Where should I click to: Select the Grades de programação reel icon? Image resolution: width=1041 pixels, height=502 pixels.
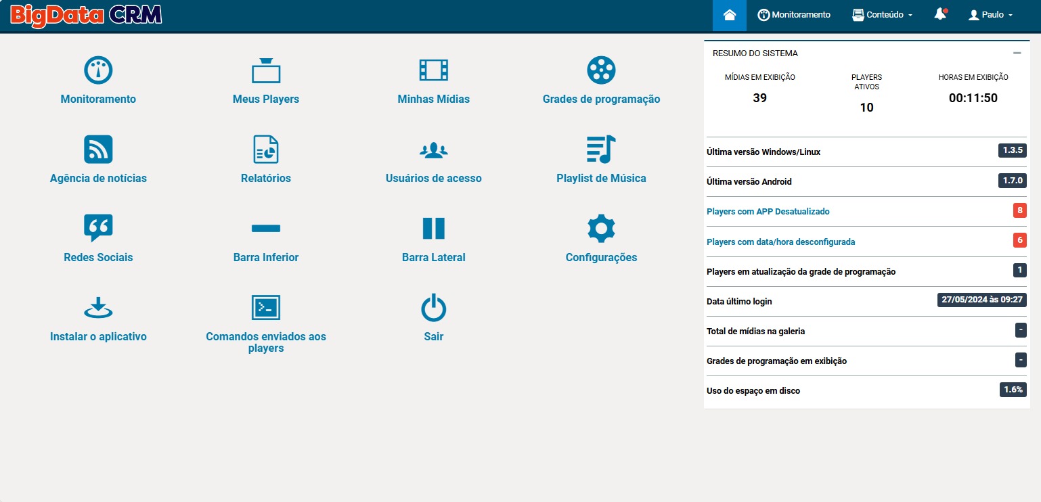tap(601, 70)
